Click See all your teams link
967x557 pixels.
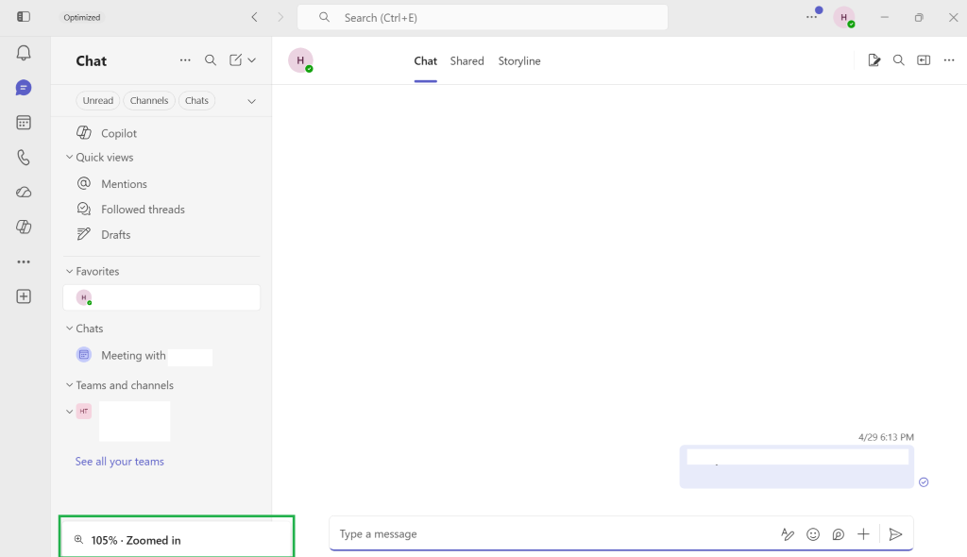tap(120, 462)
